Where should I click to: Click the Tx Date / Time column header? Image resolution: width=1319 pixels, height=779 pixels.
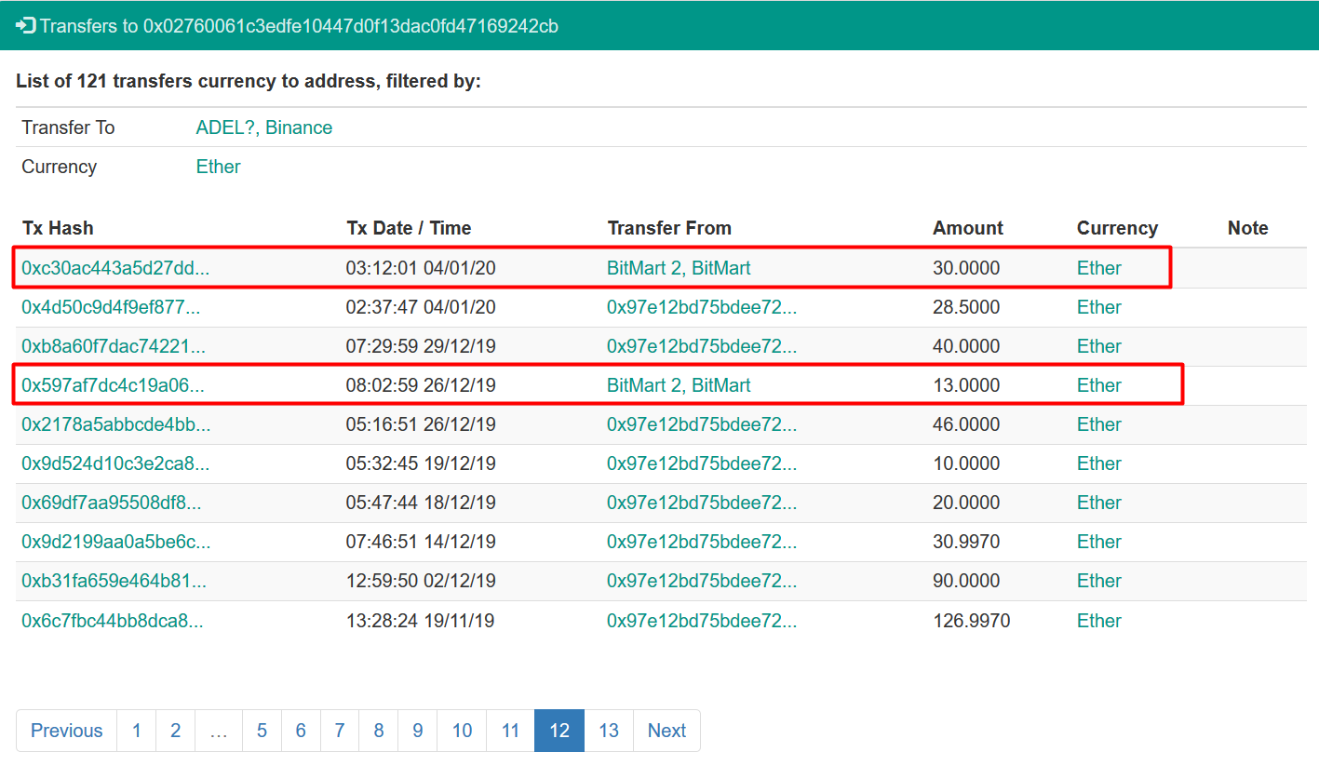coord(409,228)
